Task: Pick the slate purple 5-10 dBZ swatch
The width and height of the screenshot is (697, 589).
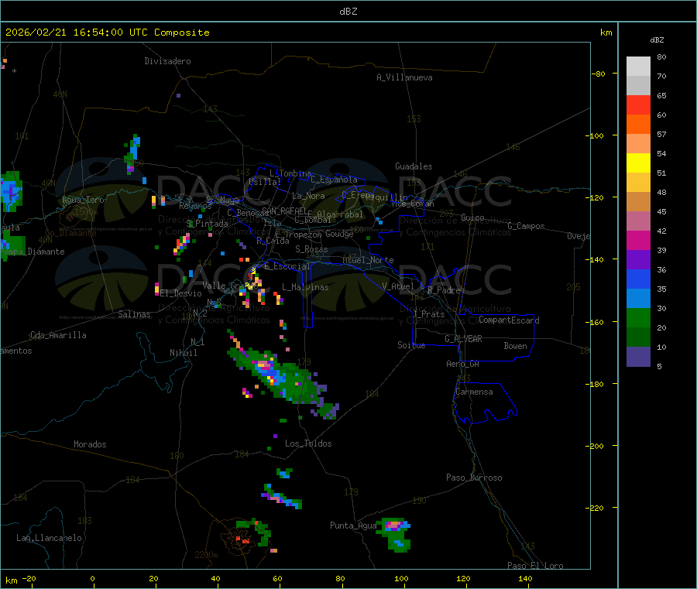Action: click(x=638, y=357)
